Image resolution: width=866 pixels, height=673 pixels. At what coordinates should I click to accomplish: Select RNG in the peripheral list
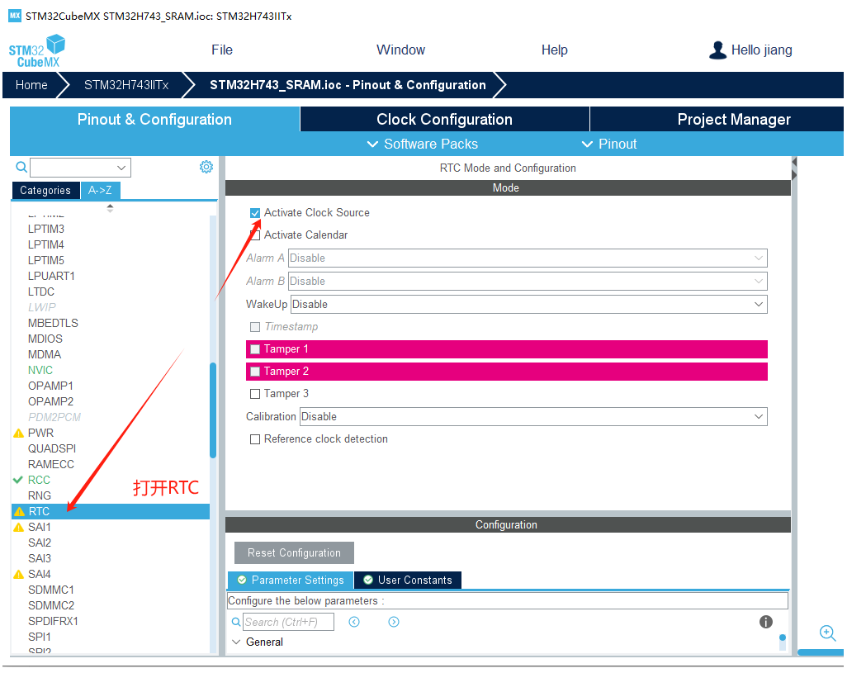tap(39, 495)
